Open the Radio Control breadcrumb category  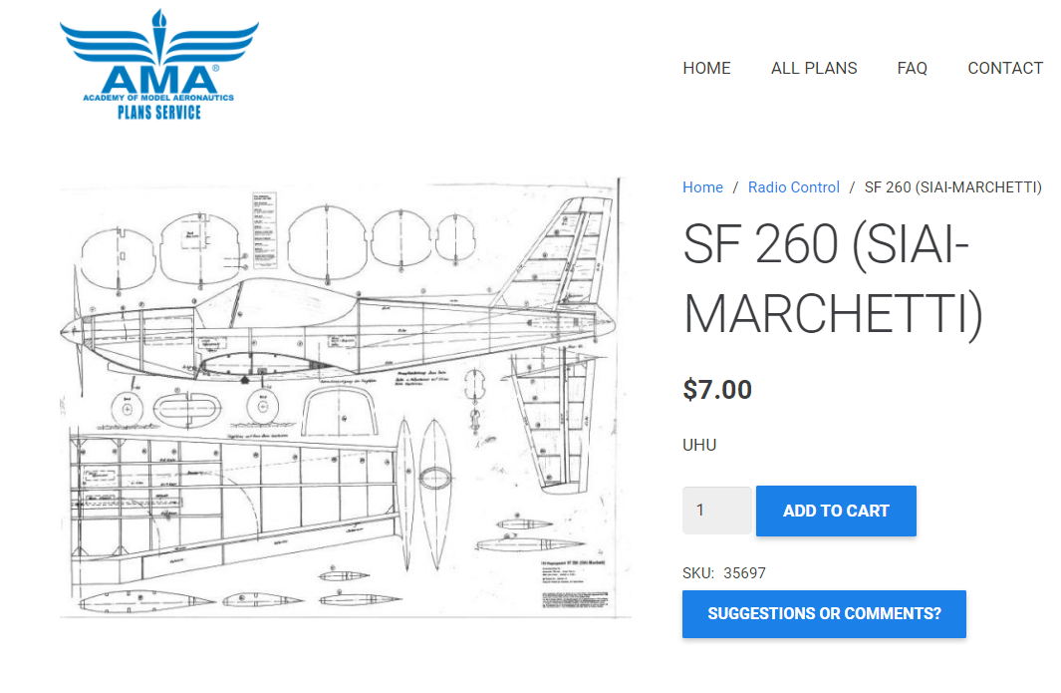[x=793, y=187]
